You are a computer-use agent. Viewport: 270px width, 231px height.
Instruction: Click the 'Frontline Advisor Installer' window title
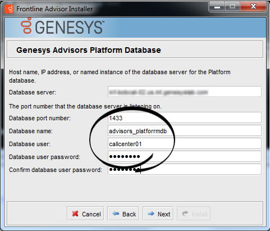(54, 9)
